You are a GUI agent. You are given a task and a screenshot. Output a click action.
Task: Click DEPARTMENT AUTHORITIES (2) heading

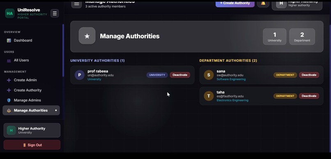228,61
